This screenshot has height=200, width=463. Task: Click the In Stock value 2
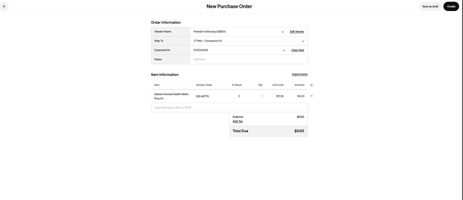tap(239, 96)
